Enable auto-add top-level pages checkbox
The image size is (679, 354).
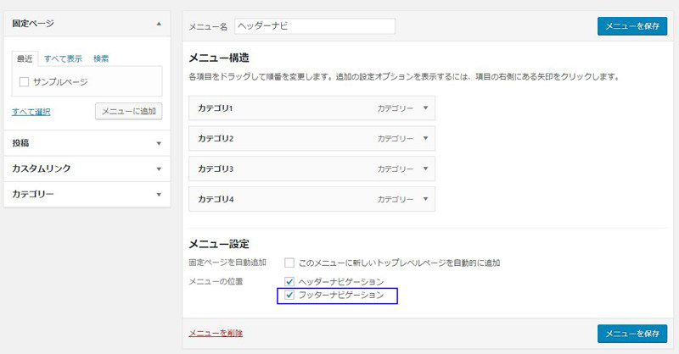(x=289, y=263)
